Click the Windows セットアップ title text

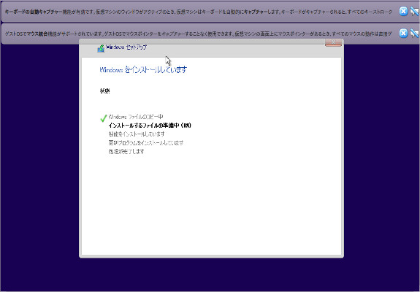click(126, 47)
